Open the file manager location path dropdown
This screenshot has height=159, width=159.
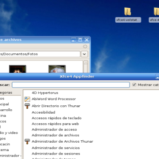coord(84,54)
